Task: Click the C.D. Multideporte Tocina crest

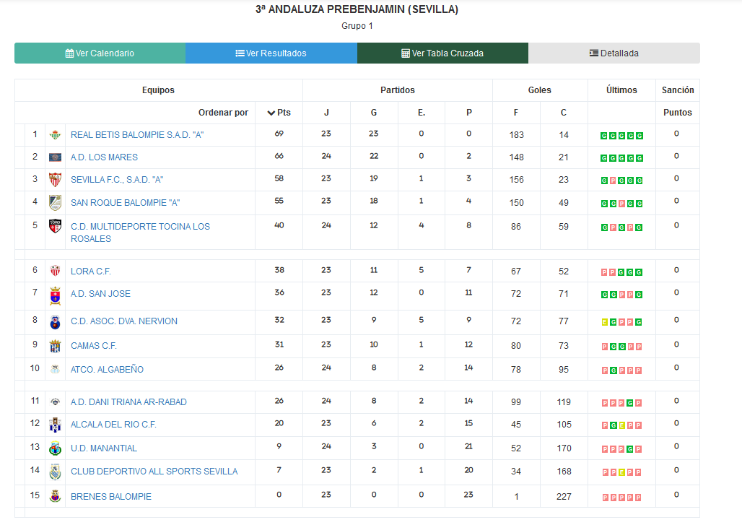Action: pyautogui.click(x=56, y=226)
